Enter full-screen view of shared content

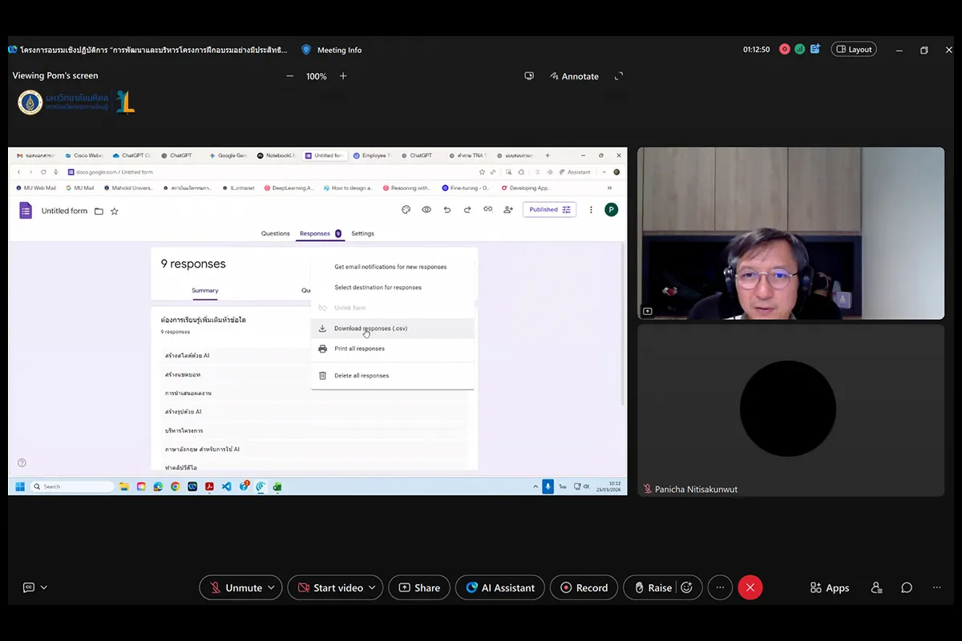coord(618,76)
